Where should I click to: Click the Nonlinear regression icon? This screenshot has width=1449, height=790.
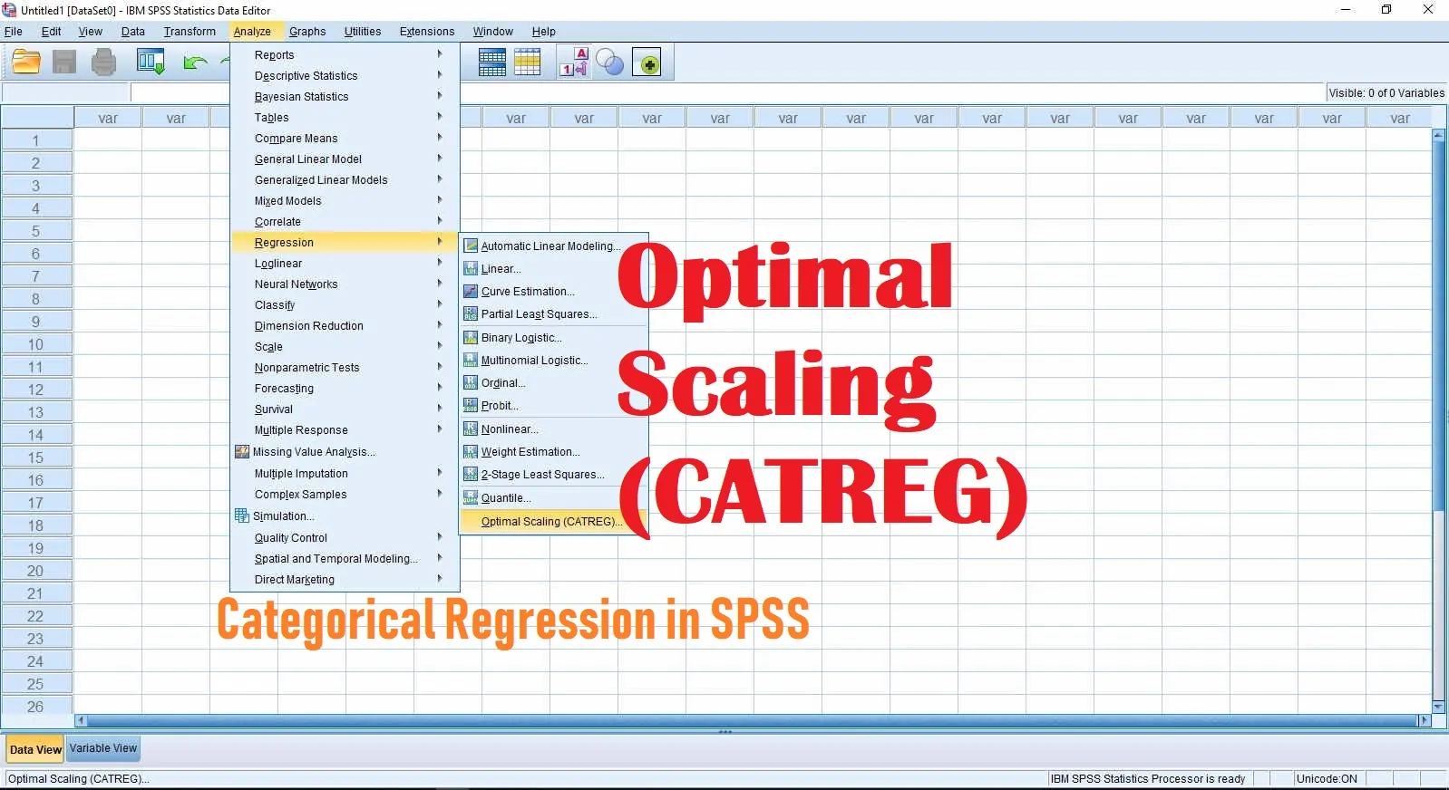coord(471,429)
